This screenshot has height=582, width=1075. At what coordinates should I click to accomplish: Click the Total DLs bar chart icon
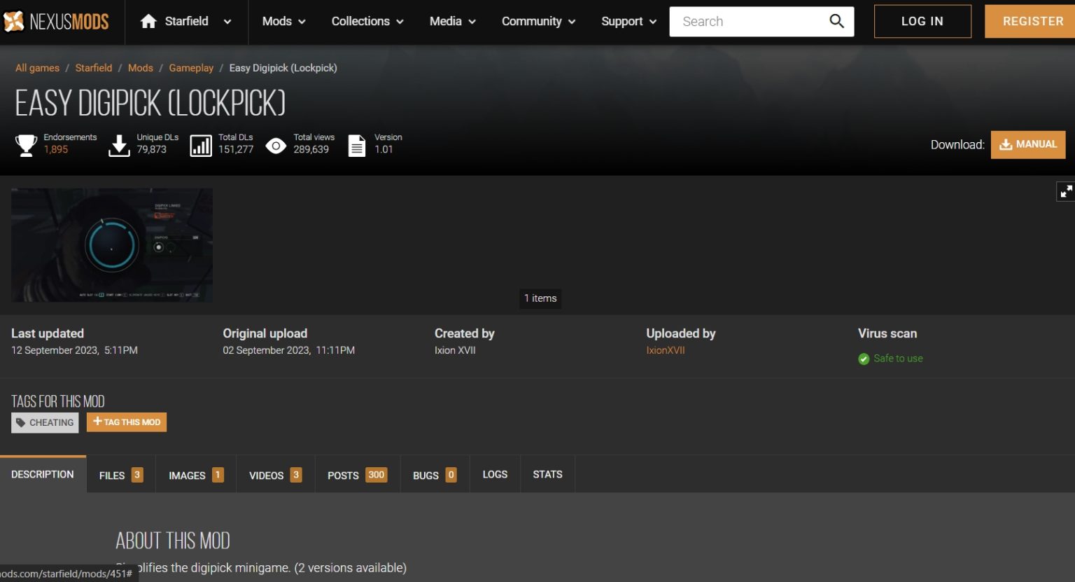pos(201,144)
